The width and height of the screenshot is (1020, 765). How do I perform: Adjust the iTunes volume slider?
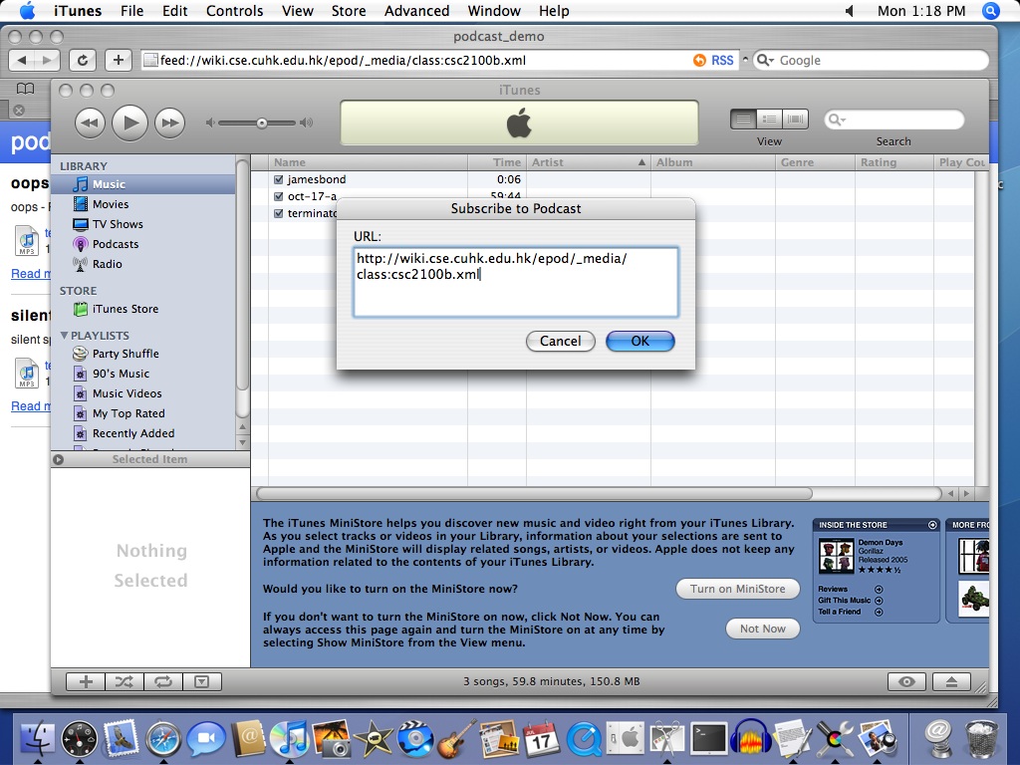click(261, 123)
